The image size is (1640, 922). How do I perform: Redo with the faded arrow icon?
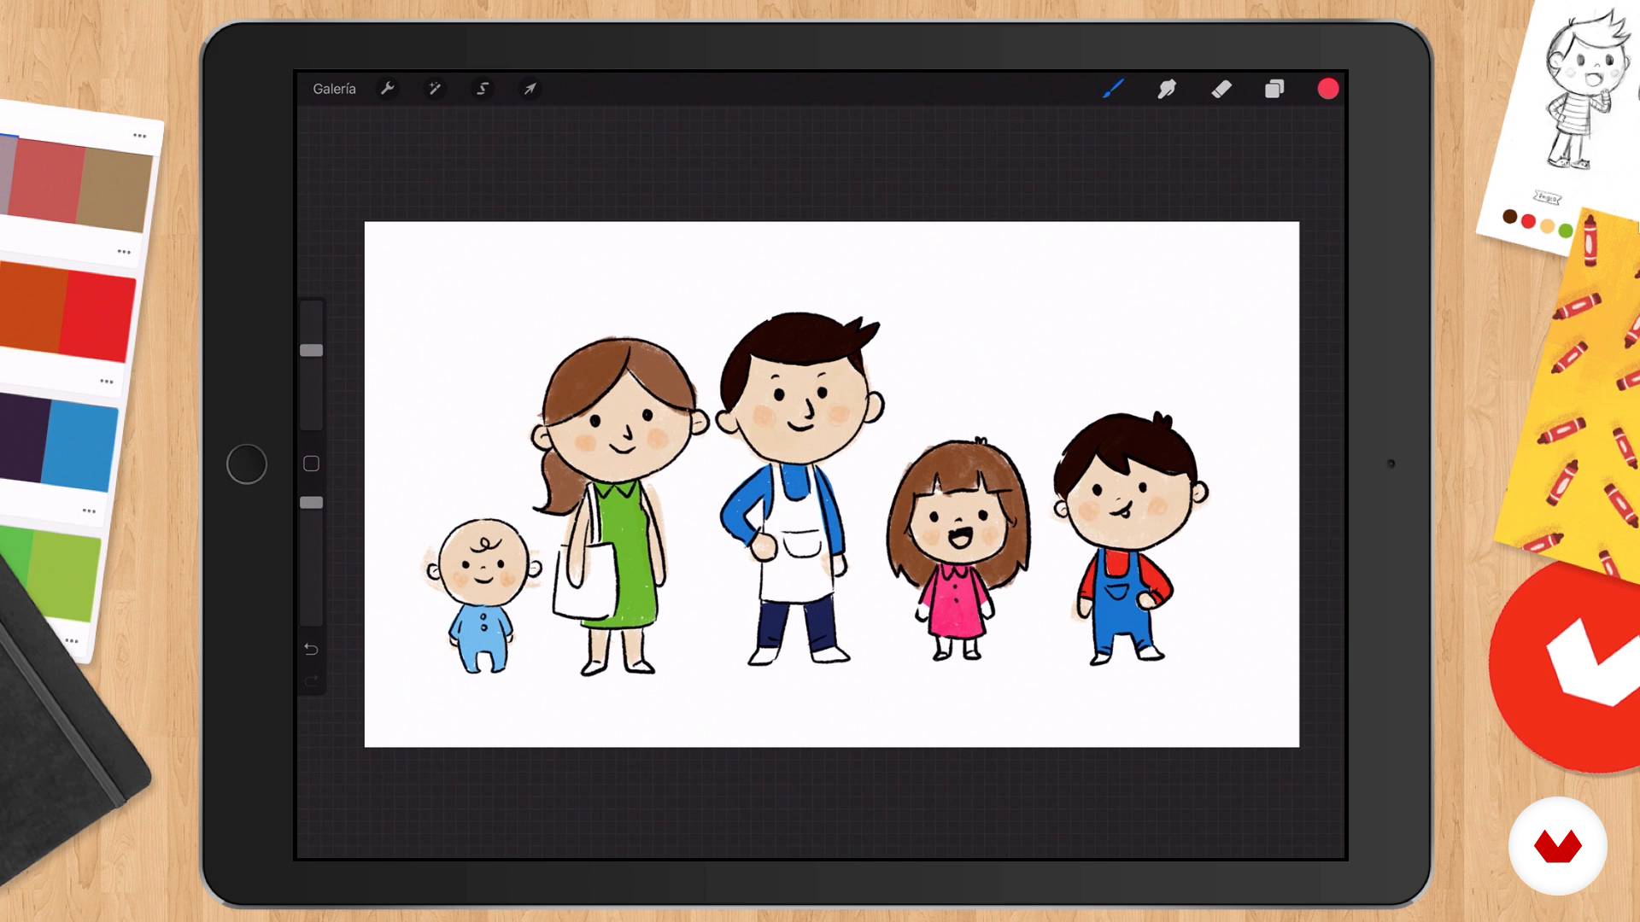(311, 681)
